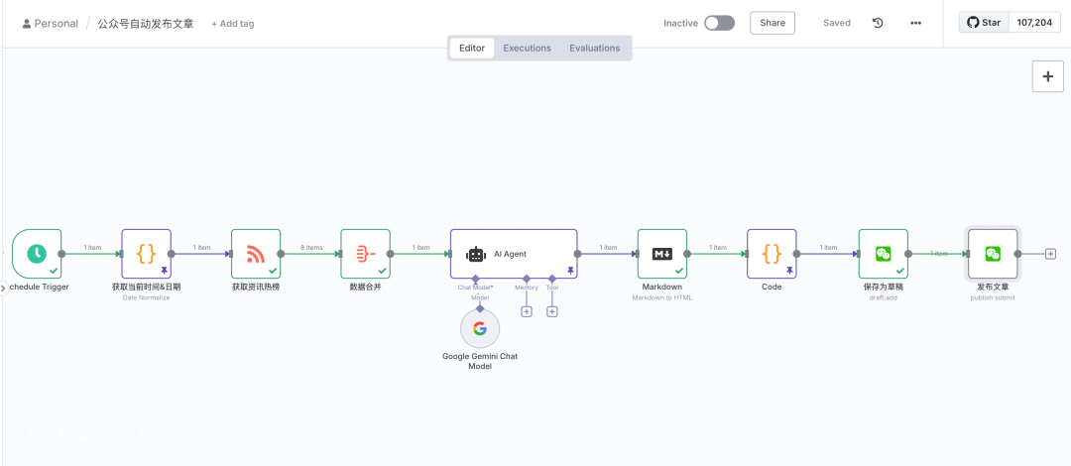Open the AI Agent robot node
Viewport: 1071px width, 466px height.
pos(513,254)
